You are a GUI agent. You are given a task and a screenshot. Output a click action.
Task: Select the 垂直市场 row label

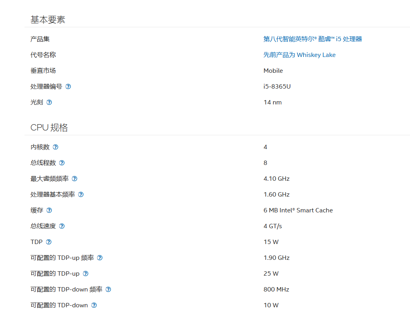click(x=43, y=70)
